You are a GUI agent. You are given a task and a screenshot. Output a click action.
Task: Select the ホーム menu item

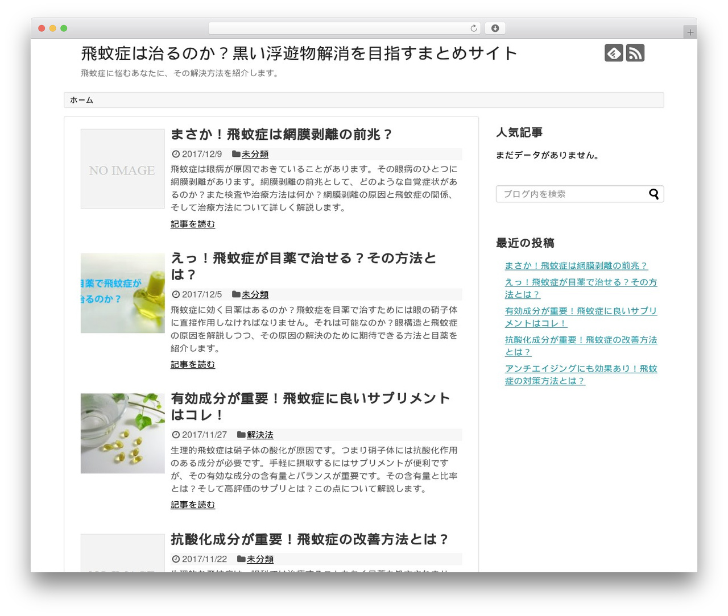point(82,100)
